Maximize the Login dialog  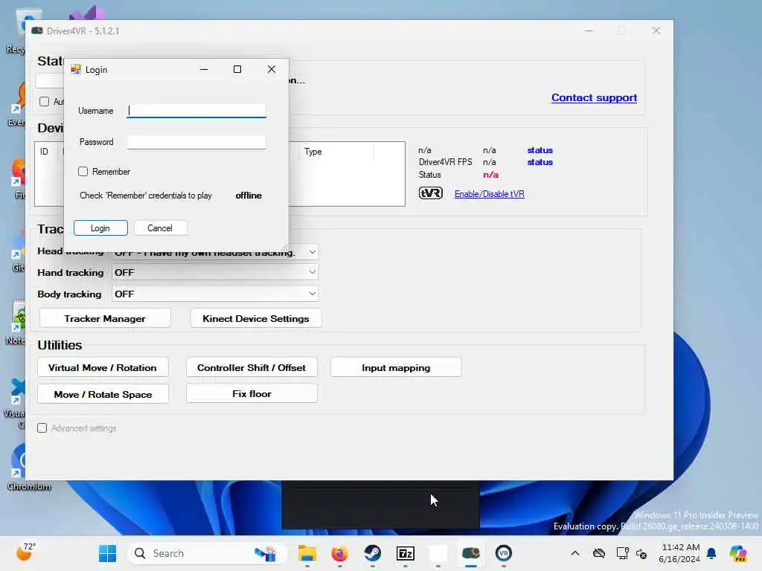(237, 69)
